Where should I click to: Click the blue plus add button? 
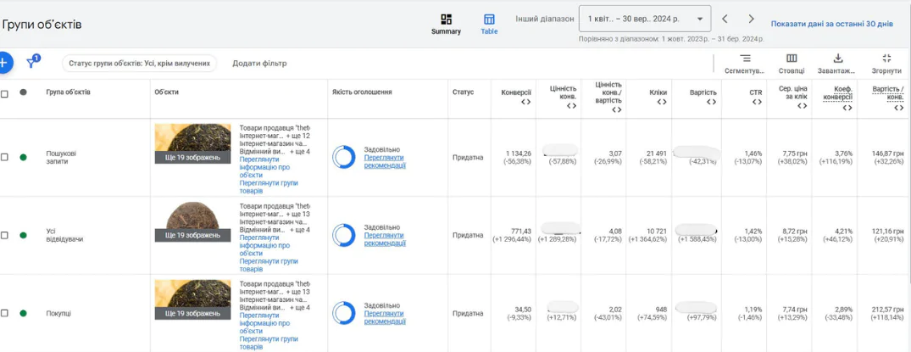click(x=4, y=63)
